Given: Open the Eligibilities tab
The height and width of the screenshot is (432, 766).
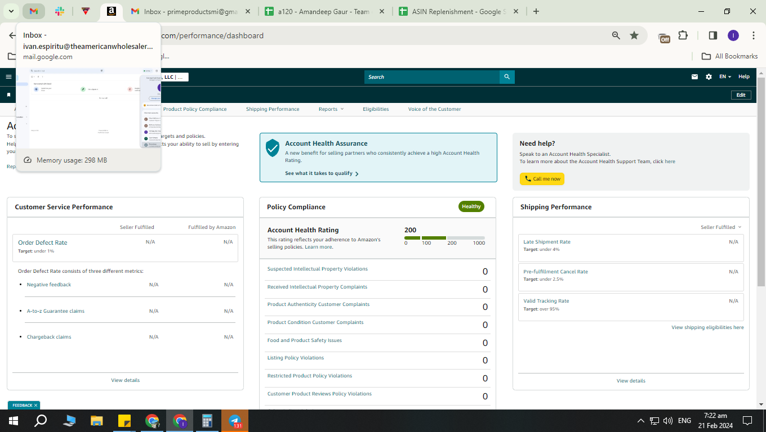Looking at the screenshot, I should 376,109.
